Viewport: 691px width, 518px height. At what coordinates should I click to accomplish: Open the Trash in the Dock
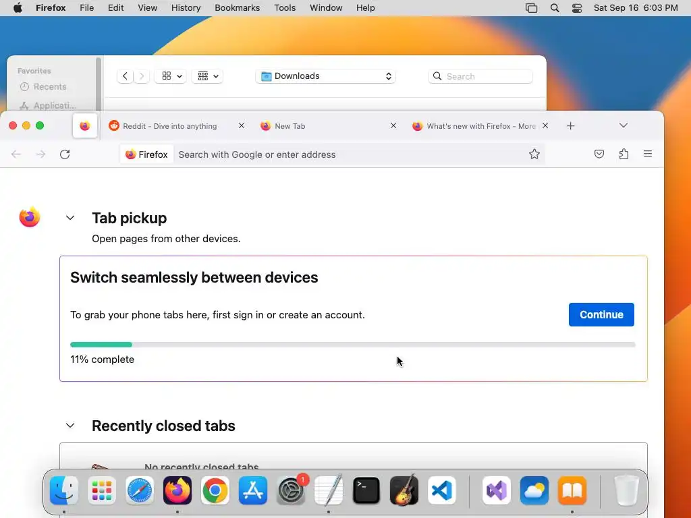(x=626, y=490)
